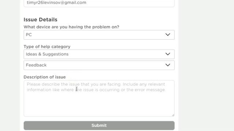This screenshot has width=234, height=131.
Task: Expand the Ideas & Suggestions help category dropdown
Action: pyautogui.click(x=99, y=54)
